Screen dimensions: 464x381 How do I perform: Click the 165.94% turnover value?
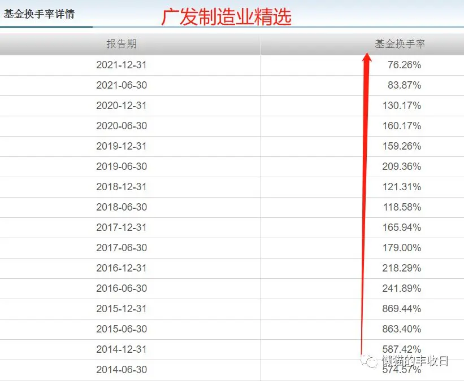402,227
